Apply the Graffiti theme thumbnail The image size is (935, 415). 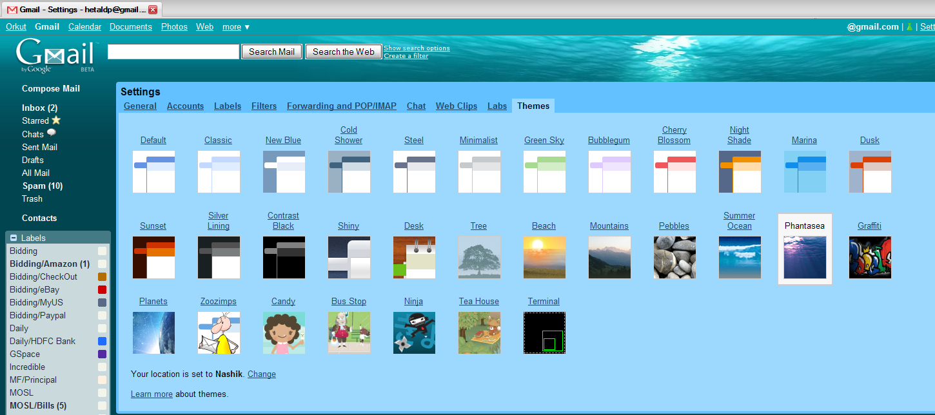pyautogui.click(x=870, y=258)
